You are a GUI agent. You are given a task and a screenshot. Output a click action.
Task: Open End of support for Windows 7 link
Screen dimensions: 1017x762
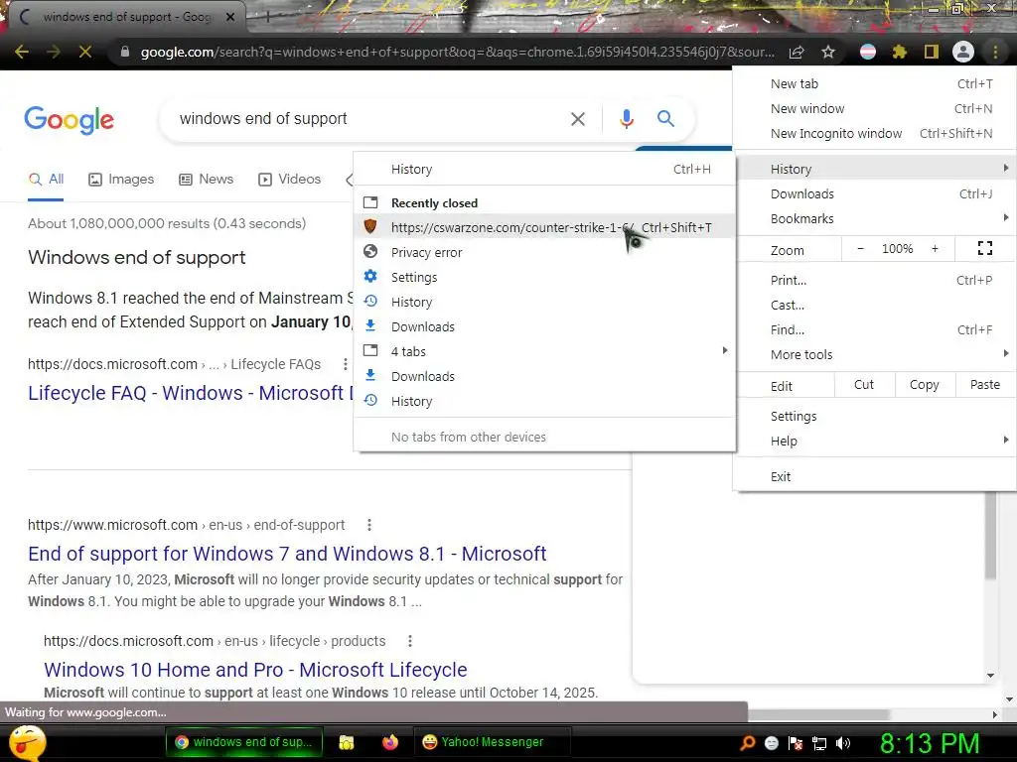287,554
